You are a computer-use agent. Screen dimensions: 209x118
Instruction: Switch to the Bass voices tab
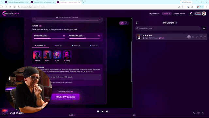point(94,46)
